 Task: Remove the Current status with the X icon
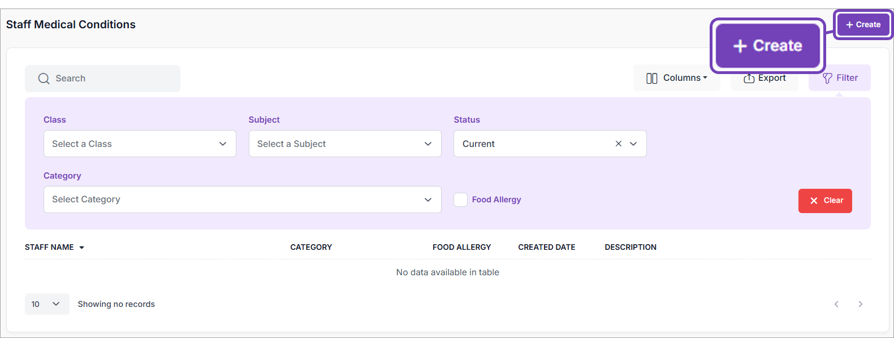618,144
